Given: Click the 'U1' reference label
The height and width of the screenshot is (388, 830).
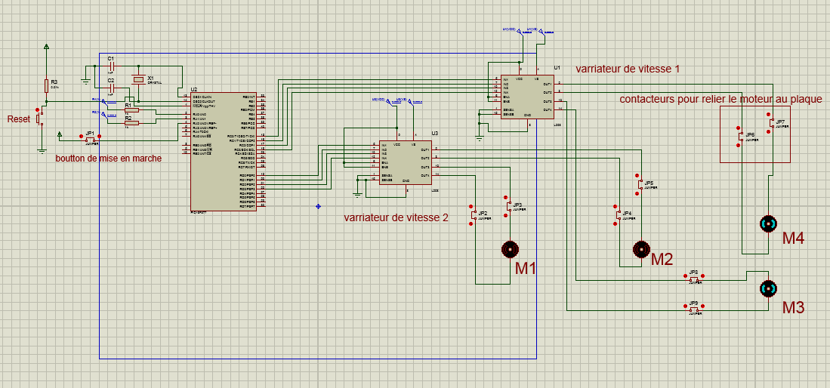Looking at the screenshot, I should tap(557, 68).
